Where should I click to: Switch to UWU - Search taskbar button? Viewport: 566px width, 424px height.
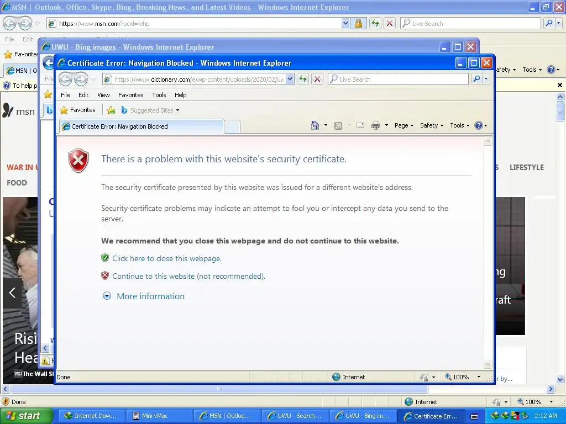click(295, 416)
